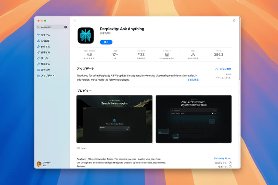This screenshot has width=278, height=185.
Task: Open the Perplexity AI, Inc. developer link
Action: tap(223, 158)
